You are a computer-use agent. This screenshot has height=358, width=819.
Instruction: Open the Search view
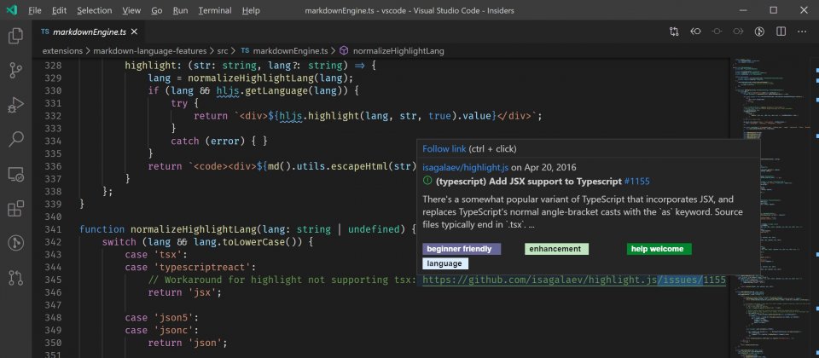[15, 139]
